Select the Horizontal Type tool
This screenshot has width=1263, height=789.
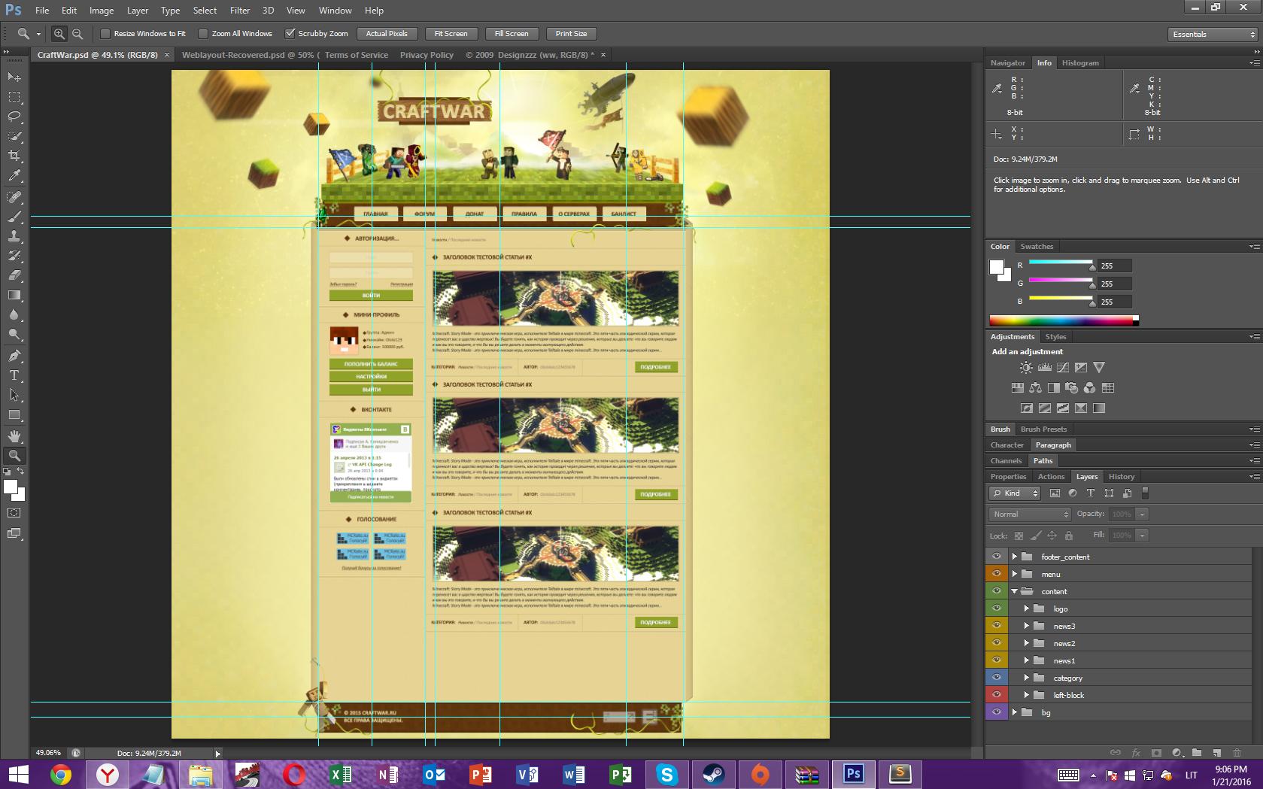tap(14, 375)
